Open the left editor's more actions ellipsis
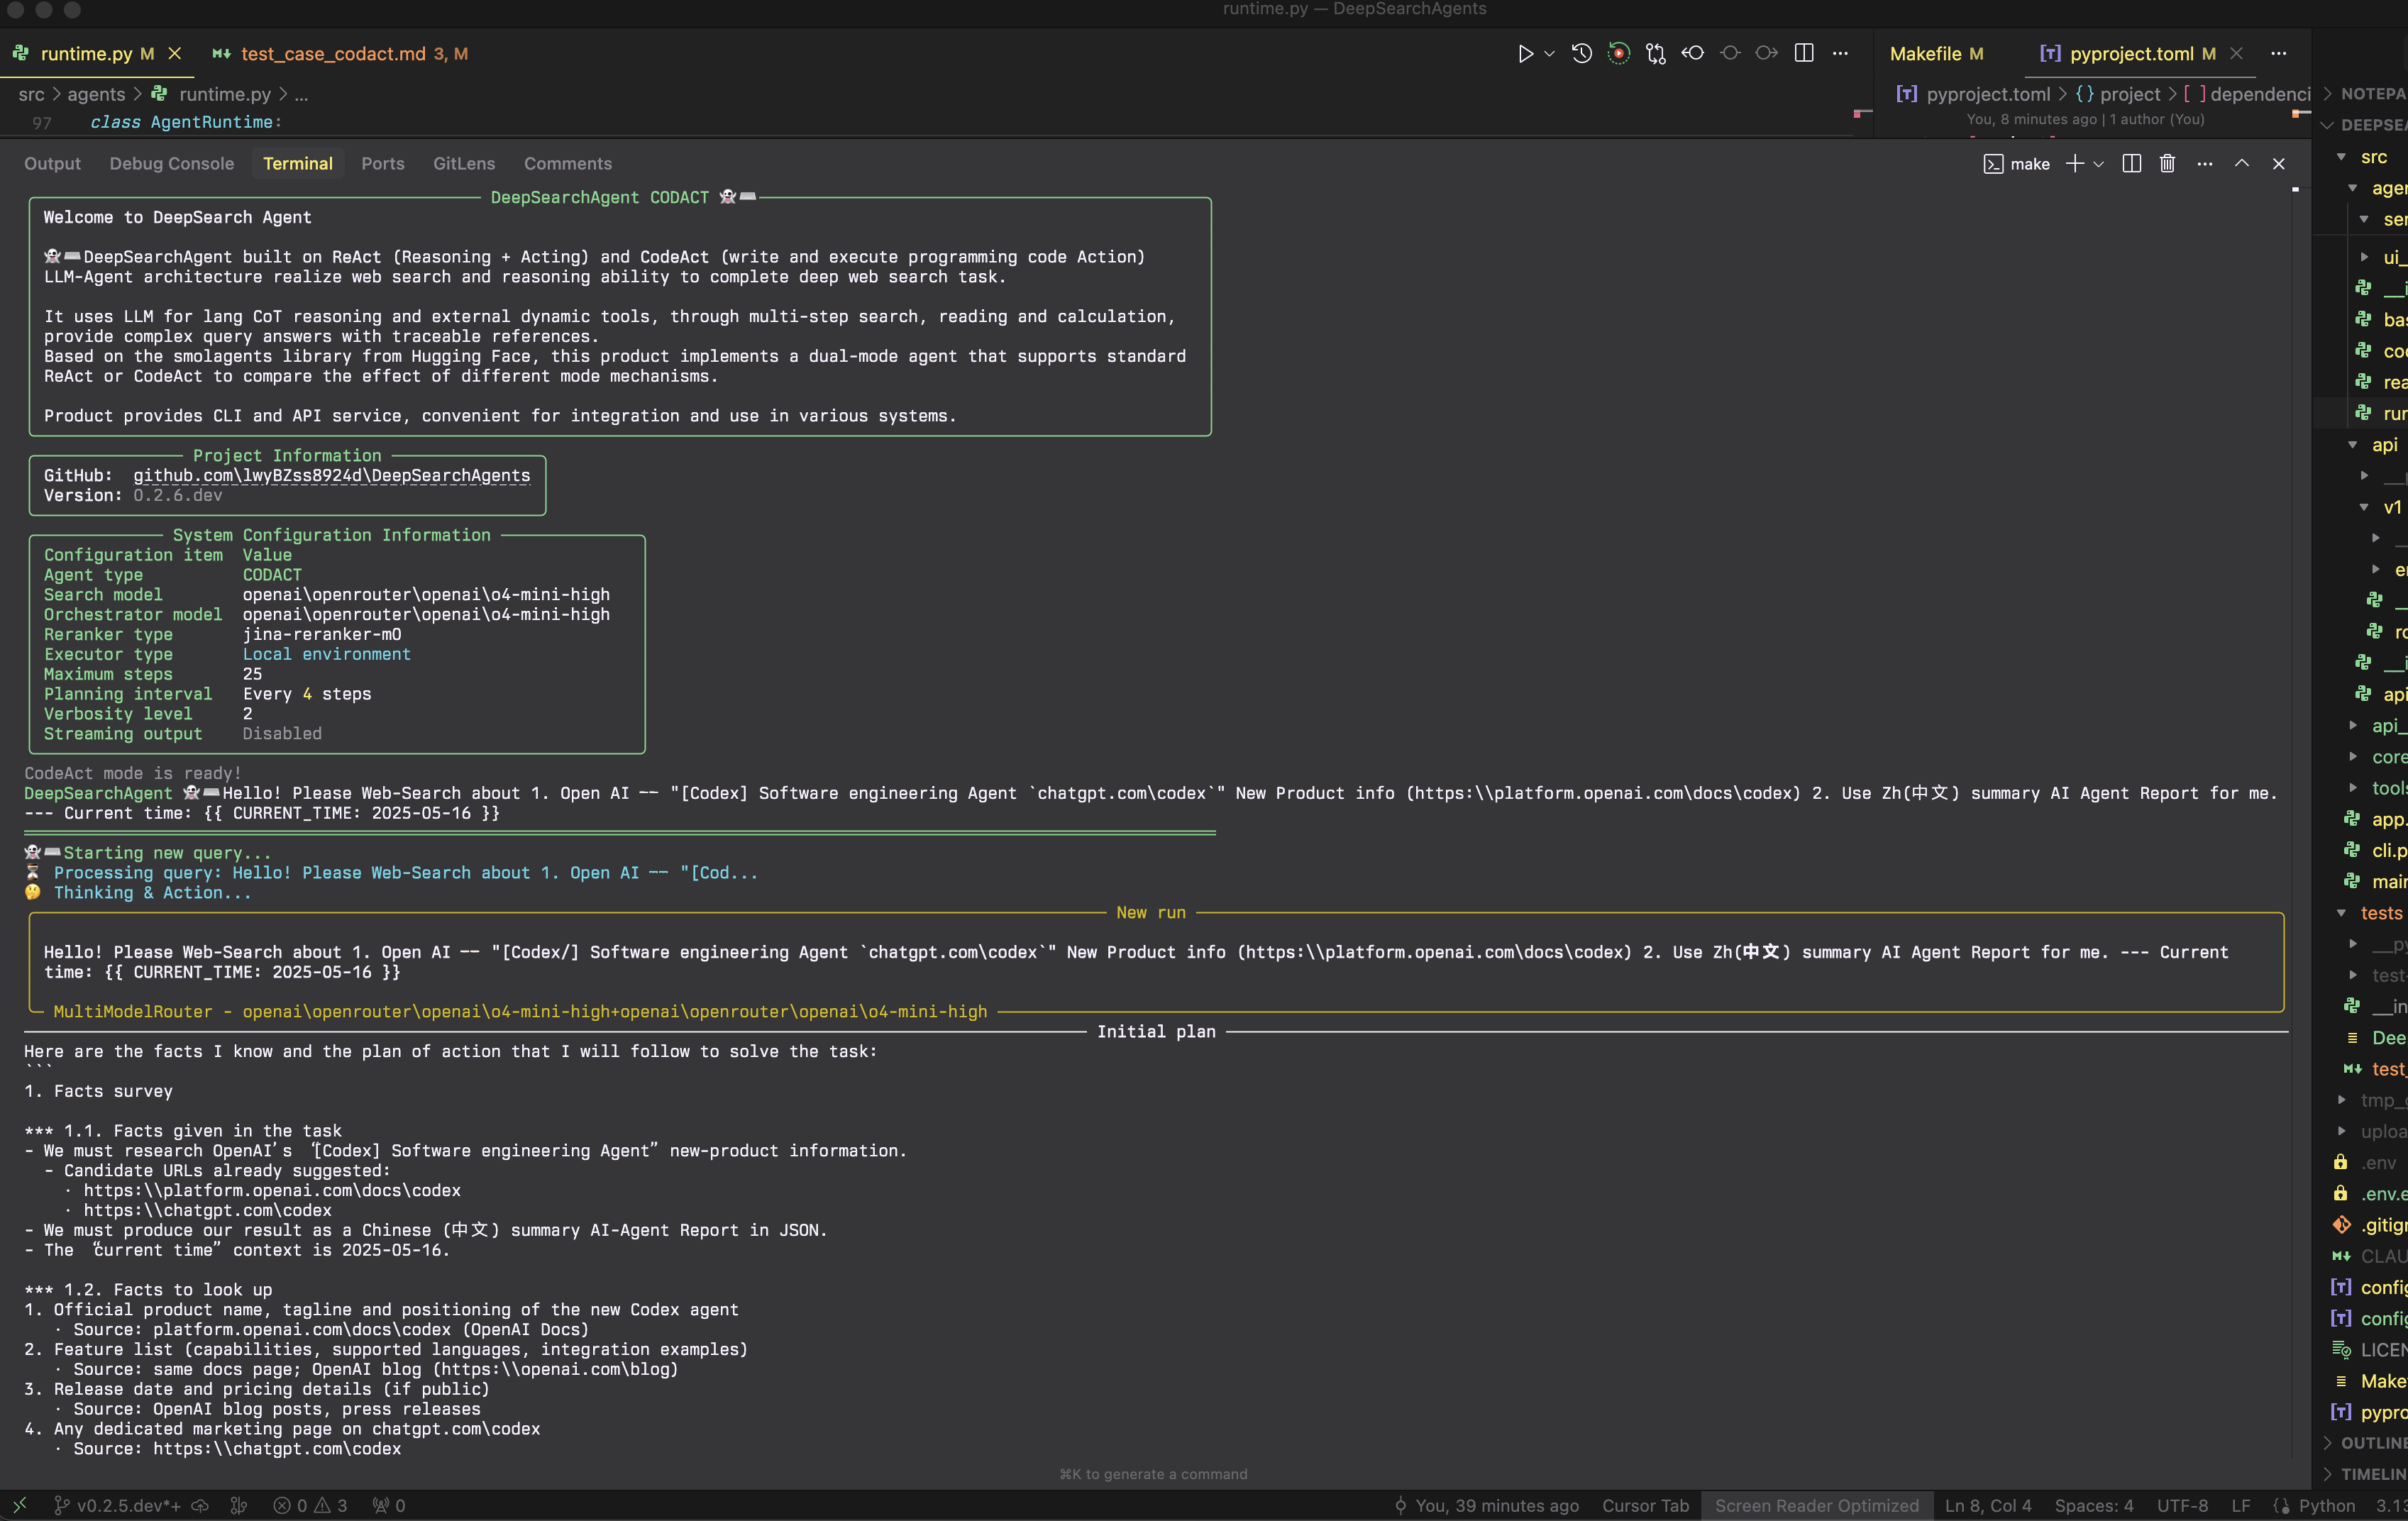Screen dimensions: 2408x1521 (x=1840, y=54)
